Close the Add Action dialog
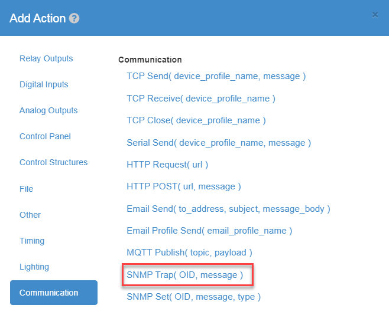 (x=375, y=15)
